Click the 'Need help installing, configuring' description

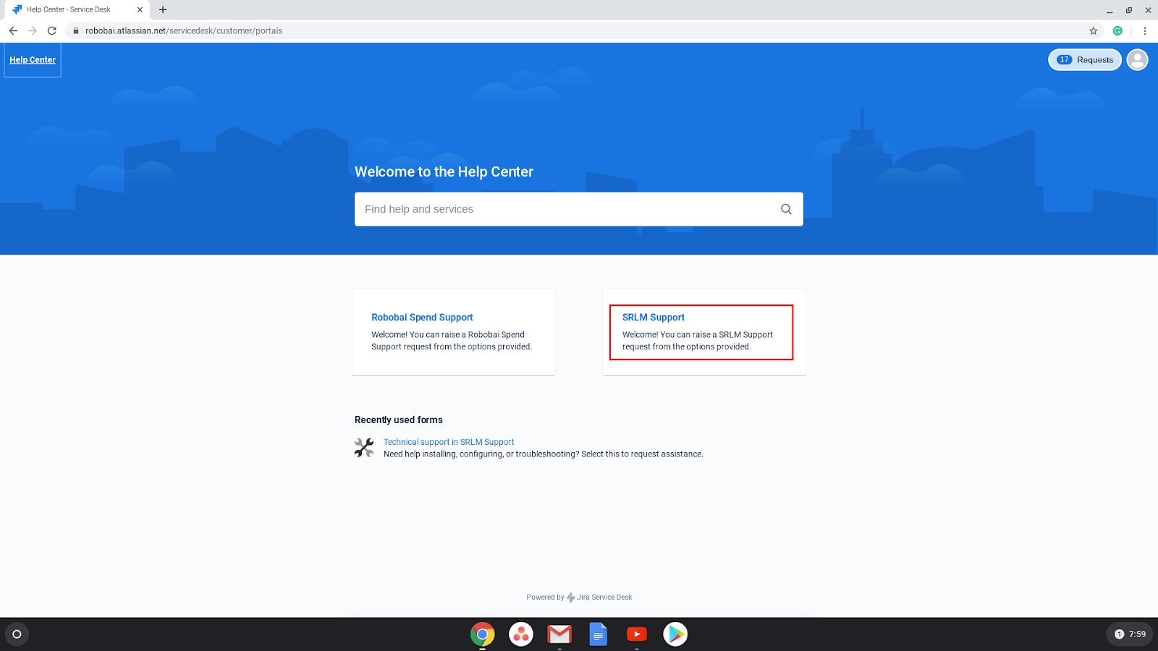pos(543,454)
